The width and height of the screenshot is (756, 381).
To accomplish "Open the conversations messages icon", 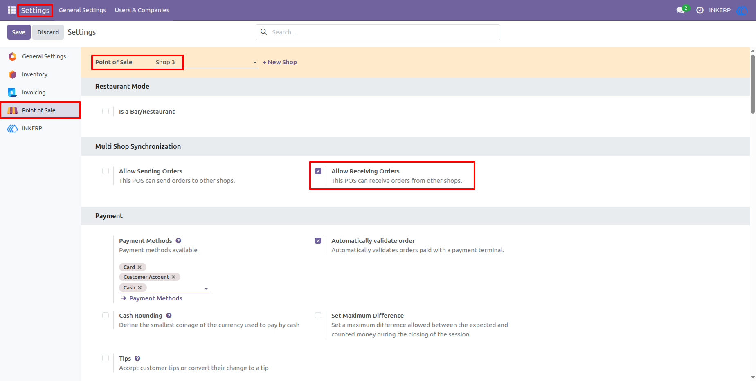I will 681,10.
